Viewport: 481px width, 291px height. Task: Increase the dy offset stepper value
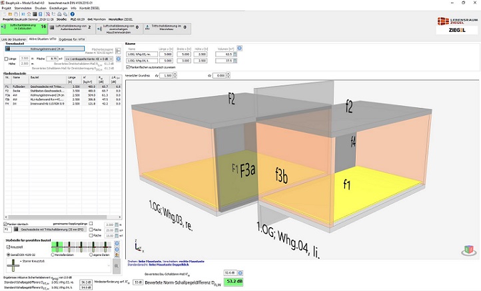[x=174, y=75]
